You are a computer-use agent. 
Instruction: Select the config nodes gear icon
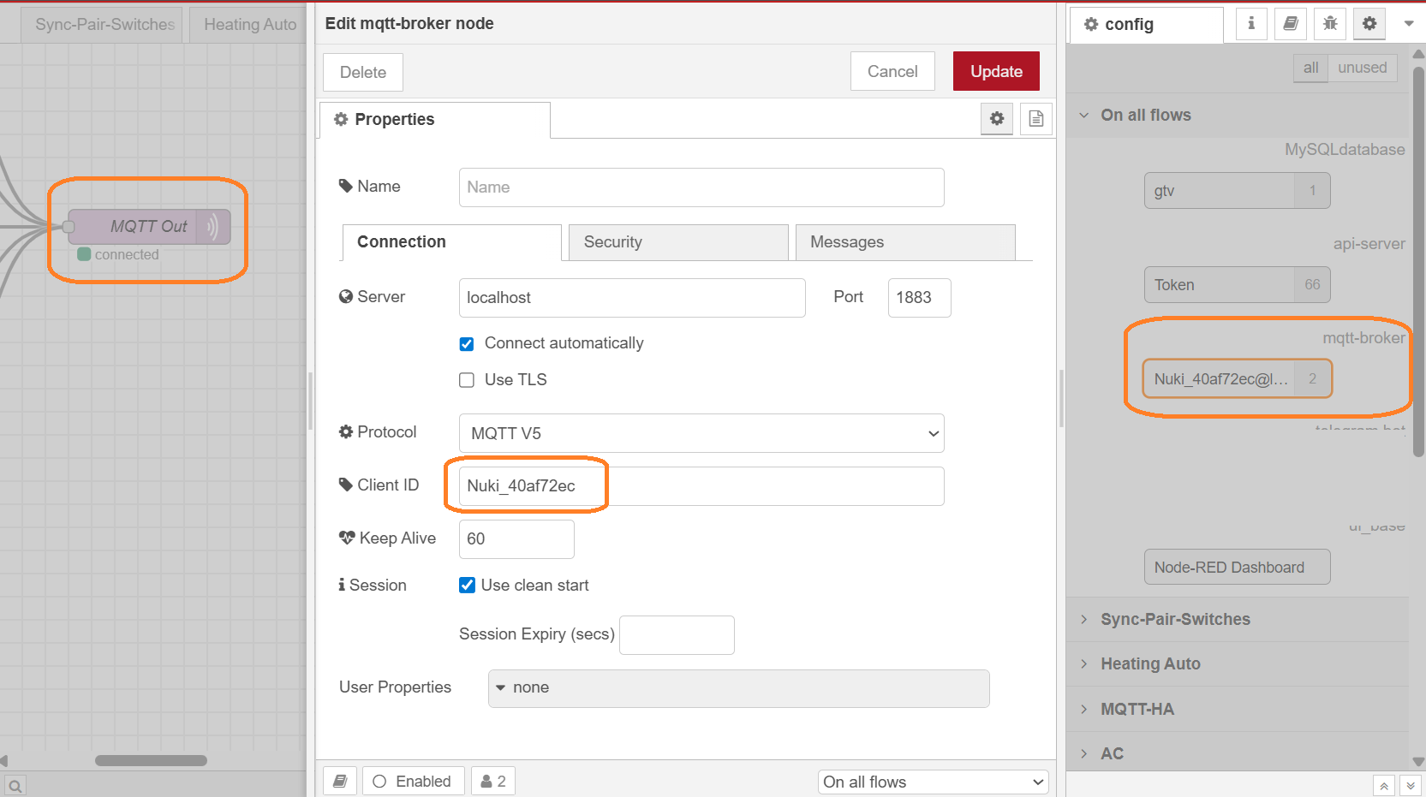(1369, 24)
